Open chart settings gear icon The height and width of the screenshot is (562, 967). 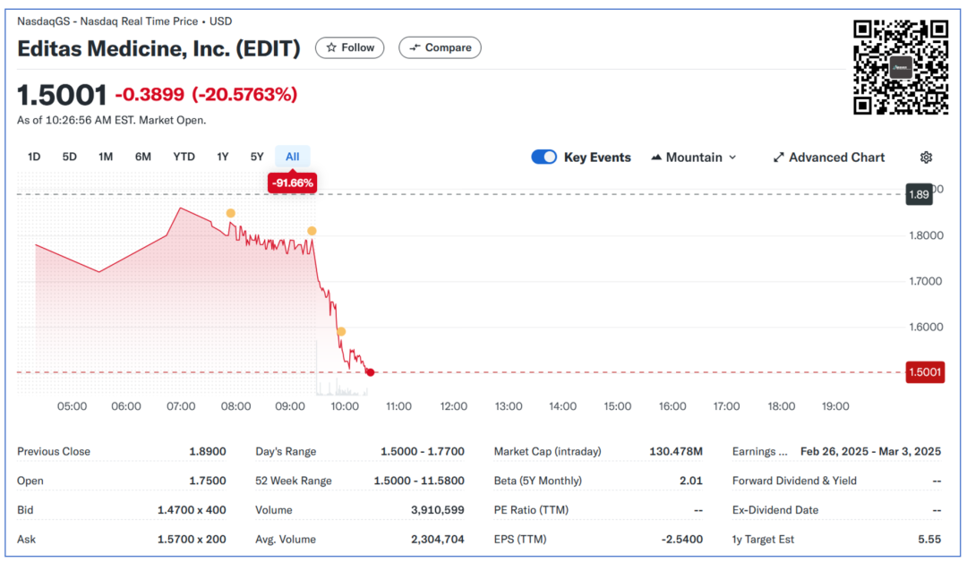(x=926, y=158)
